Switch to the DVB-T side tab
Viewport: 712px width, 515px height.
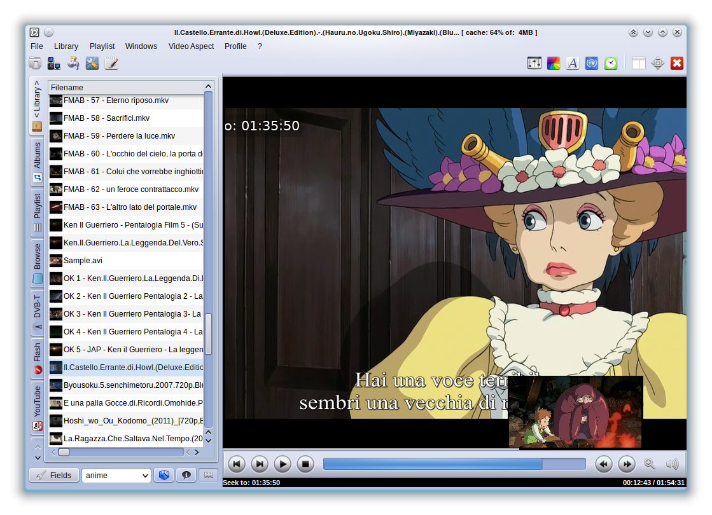[x=37, y=312]
